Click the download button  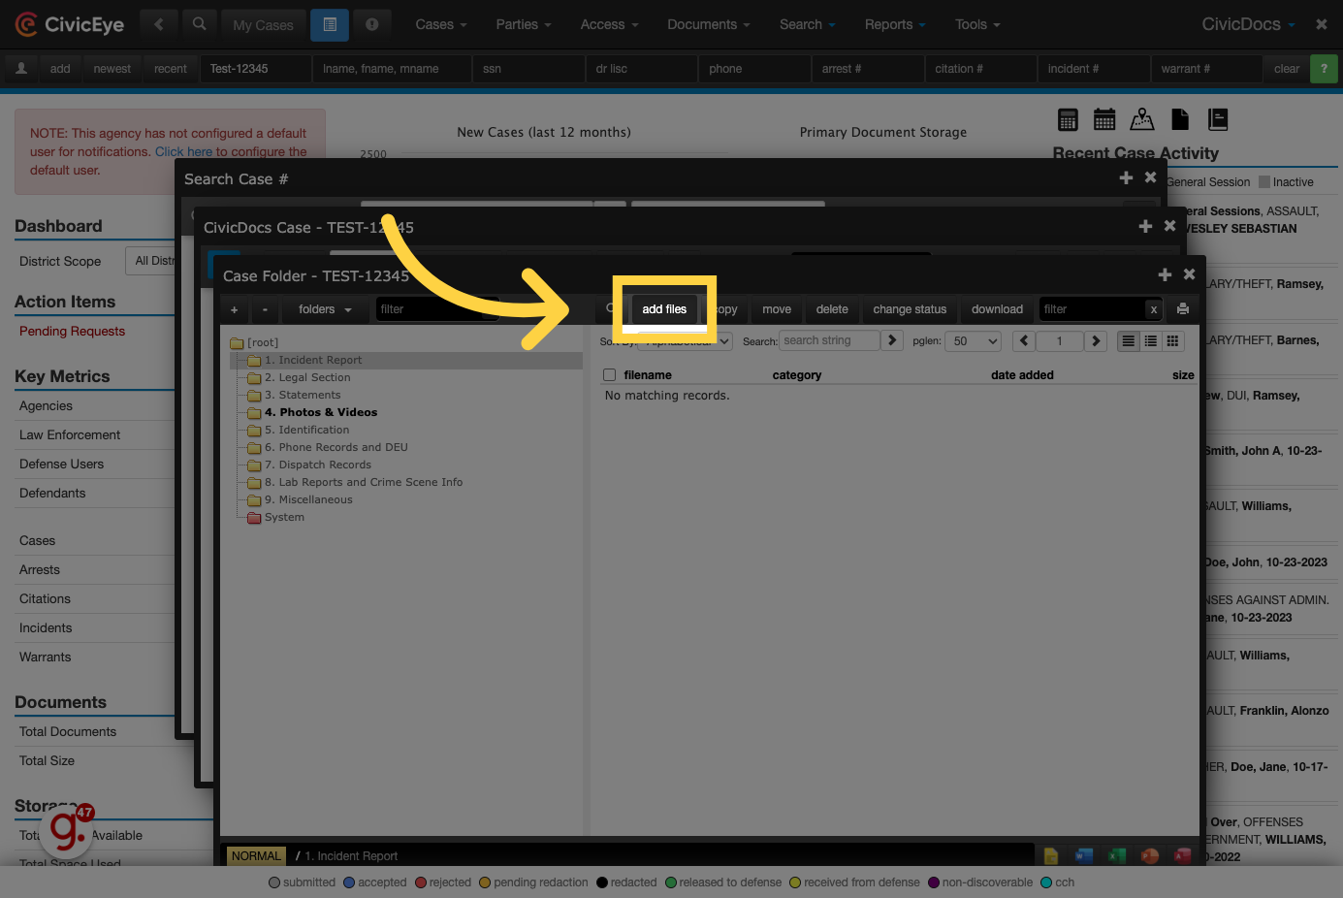(997, 309)
